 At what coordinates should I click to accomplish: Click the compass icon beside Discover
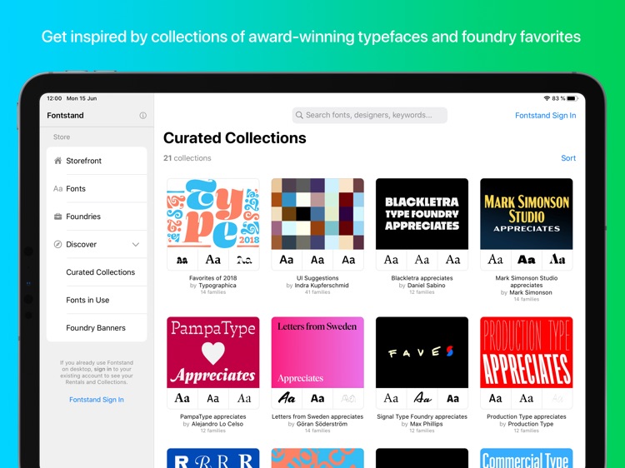tap(57, 244)
